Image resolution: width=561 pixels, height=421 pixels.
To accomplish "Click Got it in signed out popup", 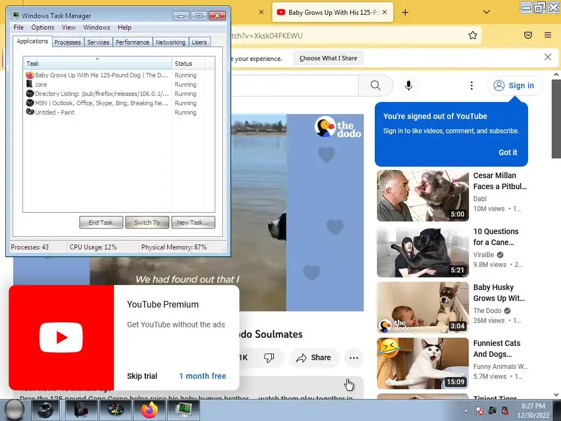I will tap(508, 152).
